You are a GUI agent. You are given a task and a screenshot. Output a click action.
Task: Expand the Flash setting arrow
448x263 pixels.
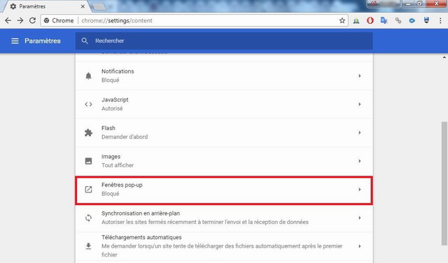click(360, 132)
